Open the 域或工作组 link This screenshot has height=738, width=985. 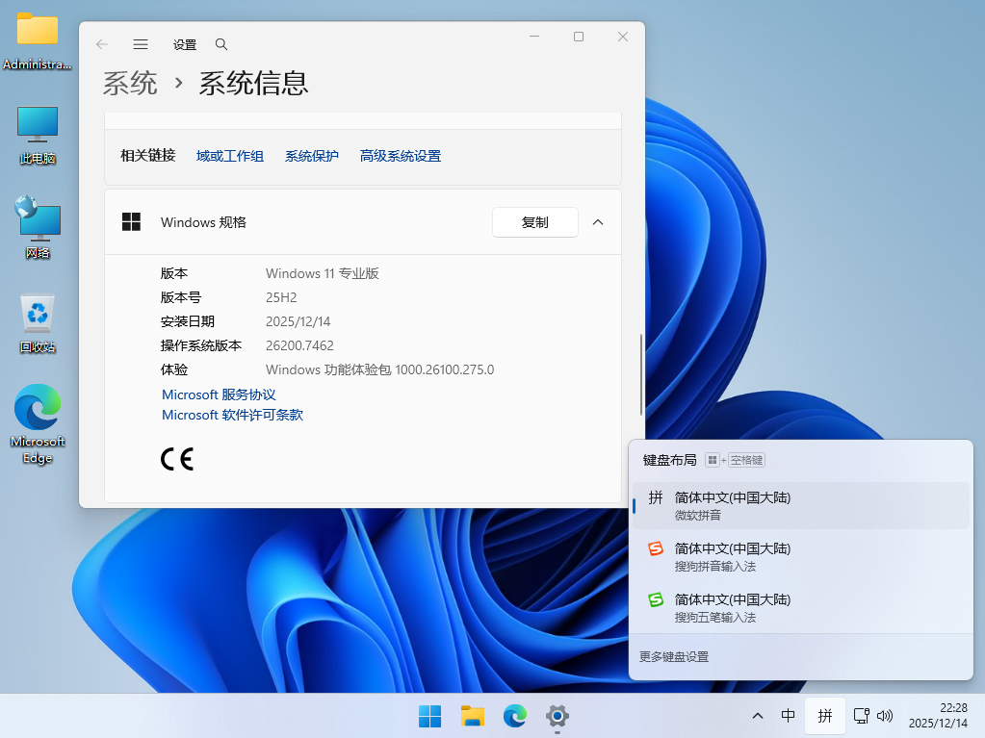(230, 156)
